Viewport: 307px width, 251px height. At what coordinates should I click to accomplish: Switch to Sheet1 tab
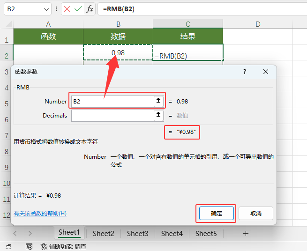[69, 233]
